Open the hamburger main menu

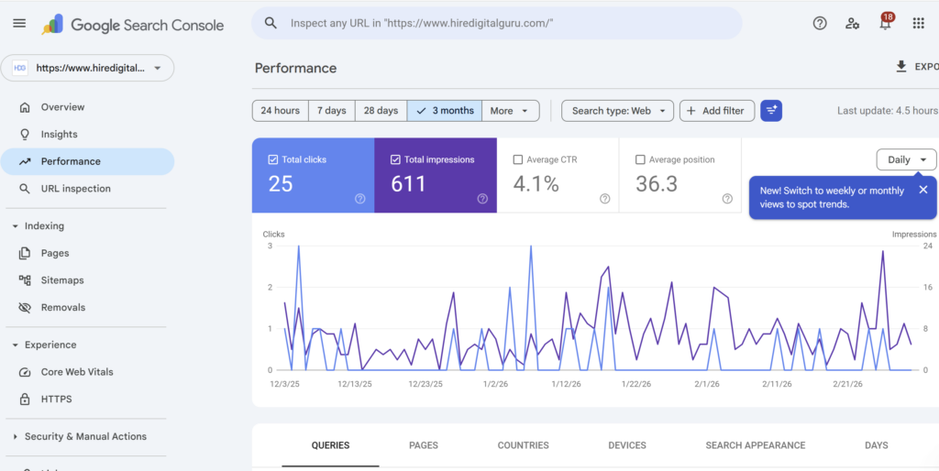click(x=19, y=24)
